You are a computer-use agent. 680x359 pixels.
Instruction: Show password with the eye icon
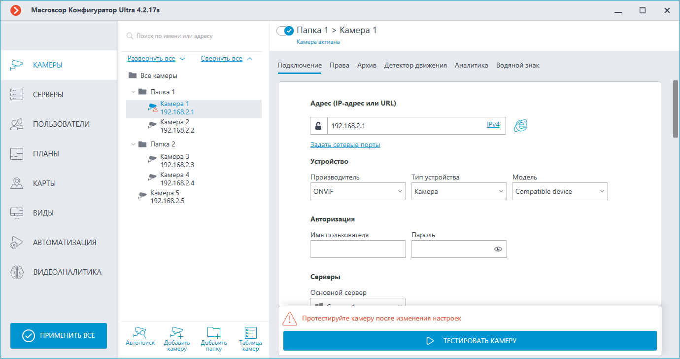coord(498,249)
